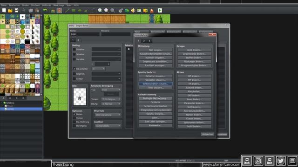Click the Gold ändern... button
The height and width of the screenshot is (167, 298).
[x=194, y=50]
